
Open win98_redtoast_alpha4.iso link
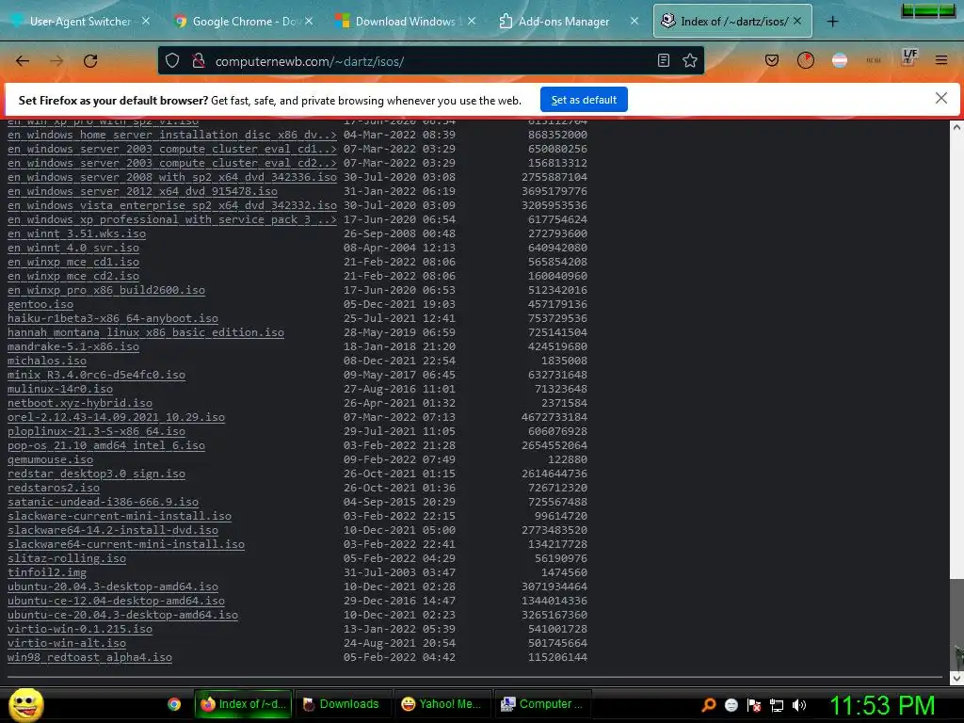coord(89,658)
